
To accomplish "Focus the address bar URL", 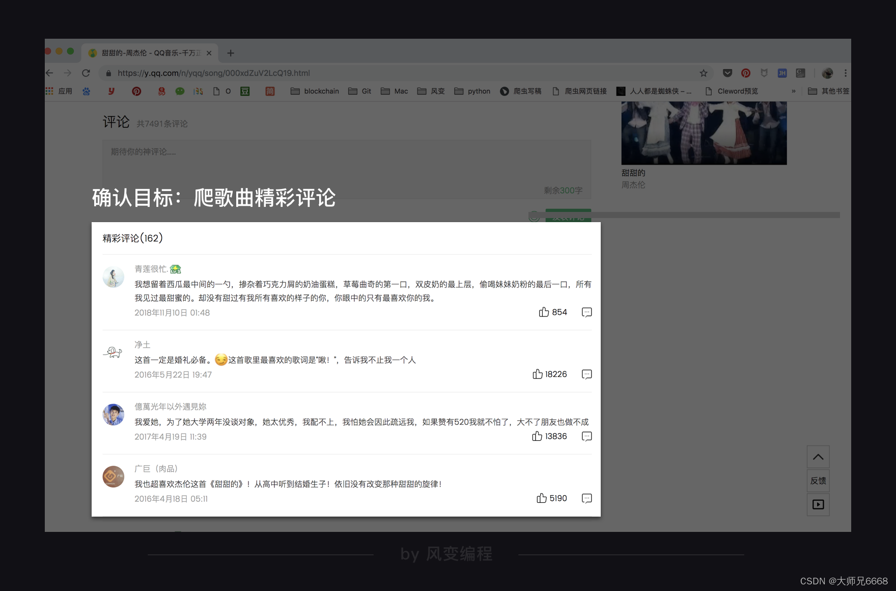I will click(214, 73).
